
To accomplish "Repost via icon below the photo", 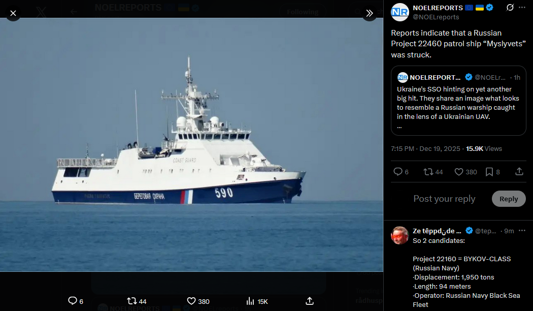I will click(x=131, y=301).
